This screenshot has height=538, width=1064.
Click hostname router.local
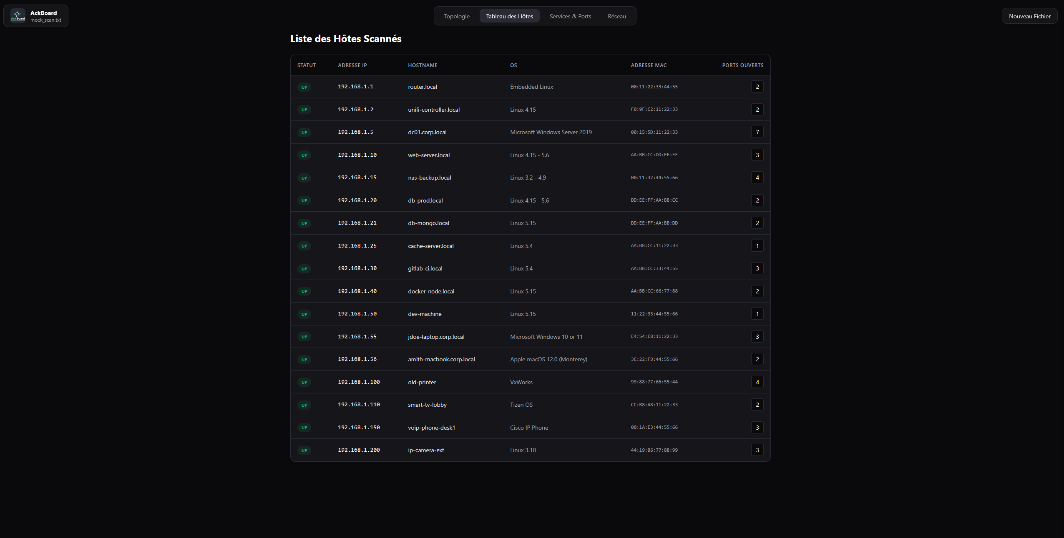[x=423, y=87]
